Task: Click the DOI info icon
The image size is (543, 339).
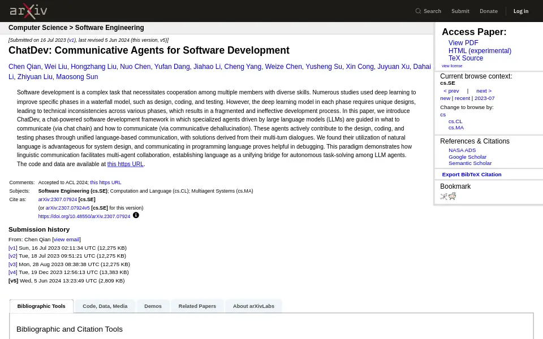Action: (x=136, y=215)
